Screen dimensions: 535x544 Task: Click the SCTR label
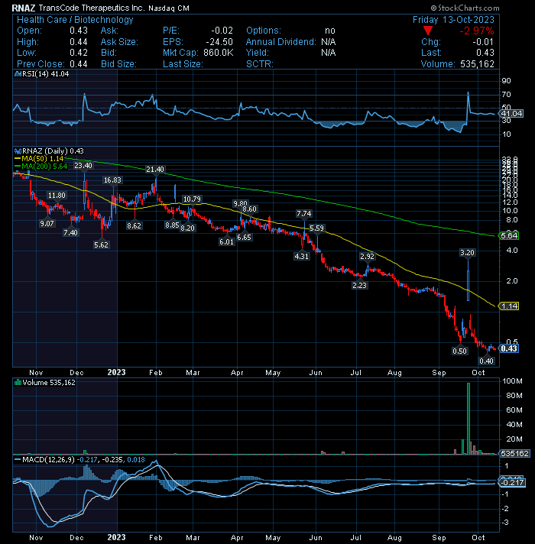[x=260, y=64]
